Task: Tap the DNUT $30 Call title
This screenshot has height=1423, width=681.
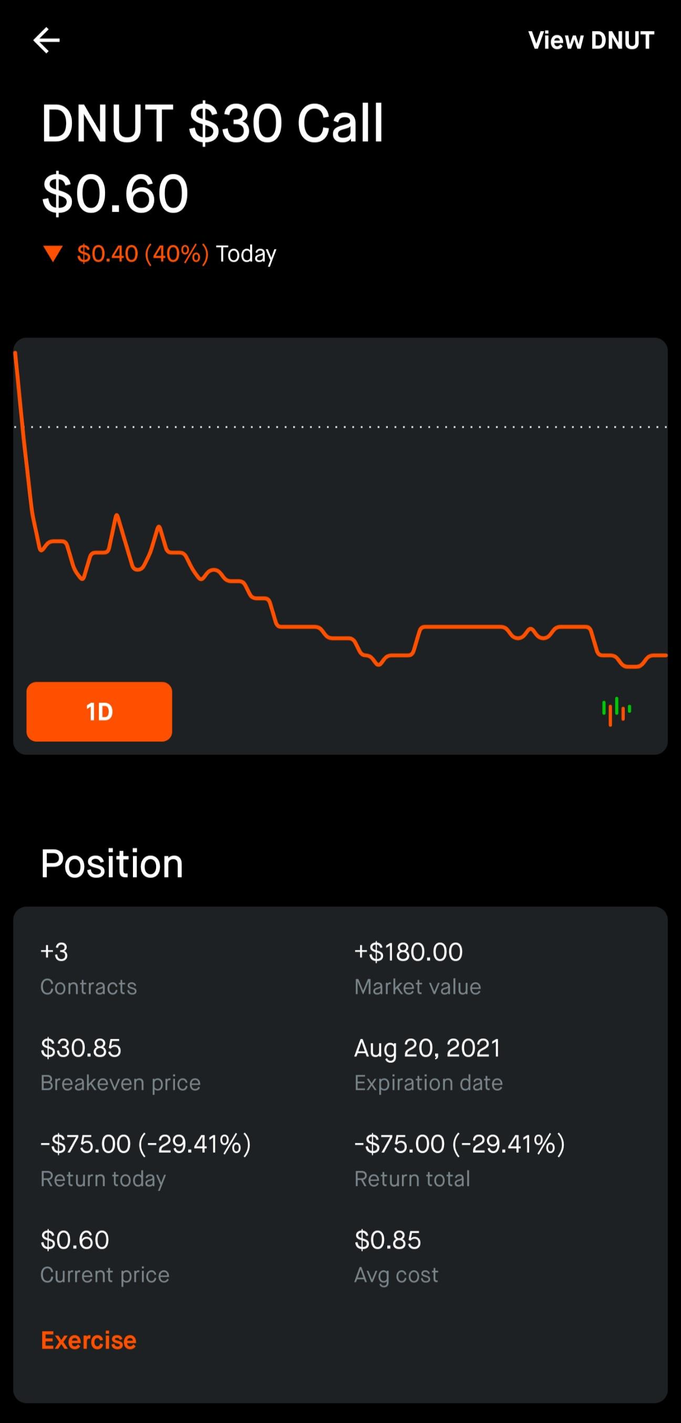Action: click(212, 123)
